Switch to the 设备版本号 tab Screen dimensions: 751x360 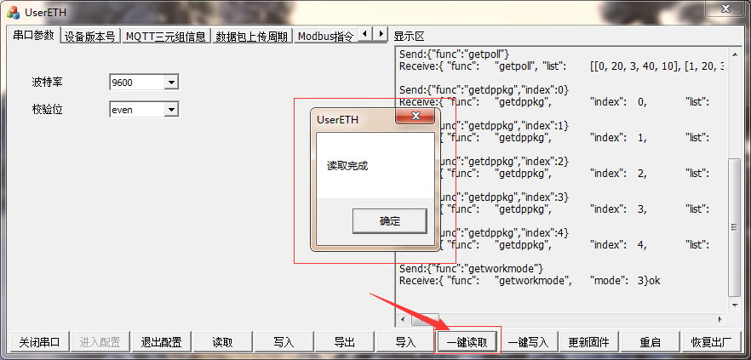coord(89,37)
